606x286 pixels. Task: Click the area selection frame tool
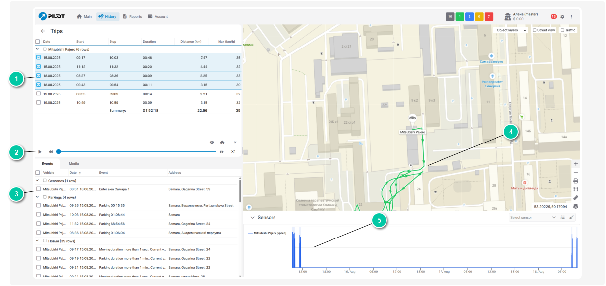[x=575, y=189]
